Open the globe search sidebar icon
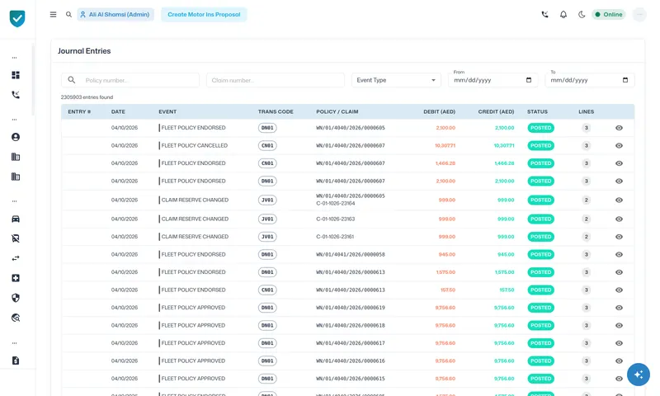660x396 pixels. 16,318
